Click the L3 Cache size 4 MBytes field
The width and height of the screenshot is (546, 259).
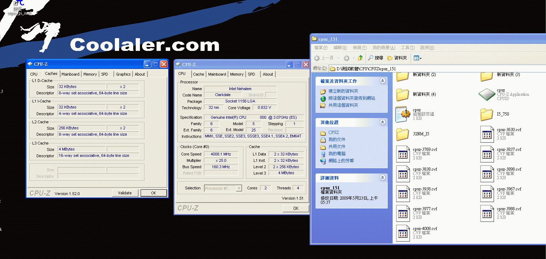[82, 149]
